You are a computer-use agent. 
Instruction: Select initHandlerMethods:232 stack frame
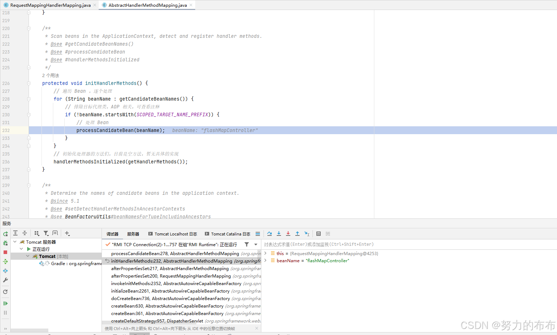pyautogui.click(x=182, y=261)
